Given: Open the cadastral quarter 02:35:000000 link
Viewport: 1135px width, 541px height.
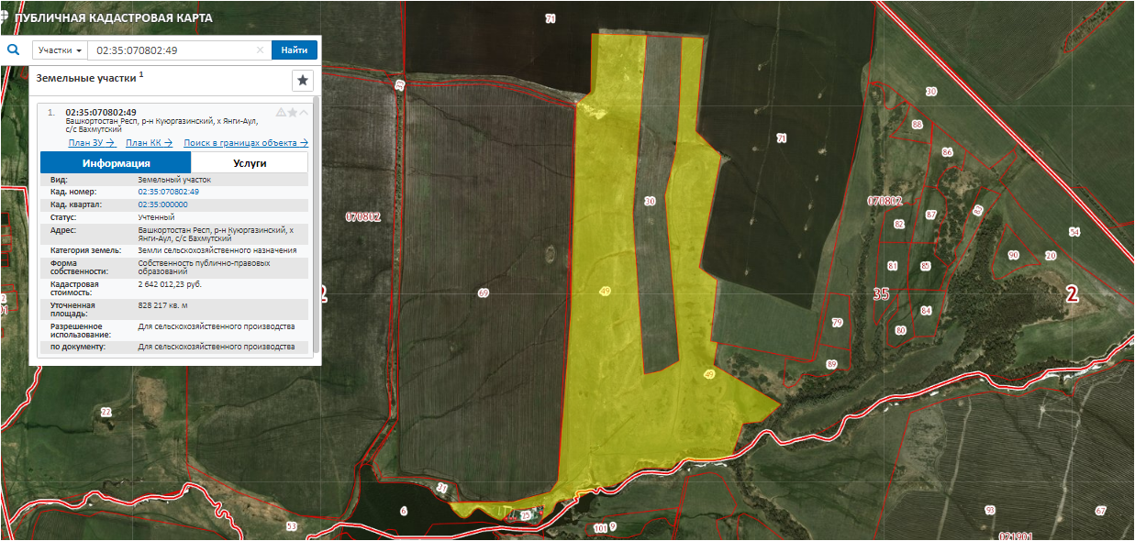Looking at the screenshot, I should tap(162, 204).
